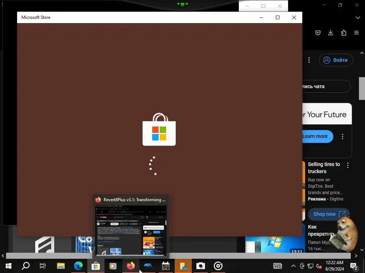Click the horizontal scrollbar's left arrow
This screenshot has width=365, height=273.
3,256
